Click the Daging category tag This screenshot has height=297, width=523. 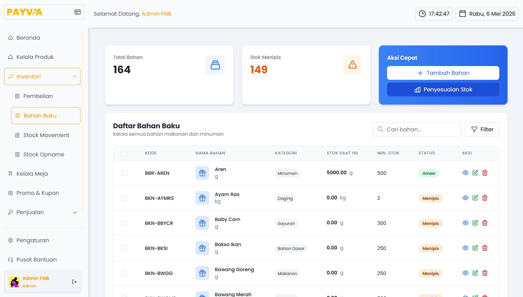pos(285,198)
